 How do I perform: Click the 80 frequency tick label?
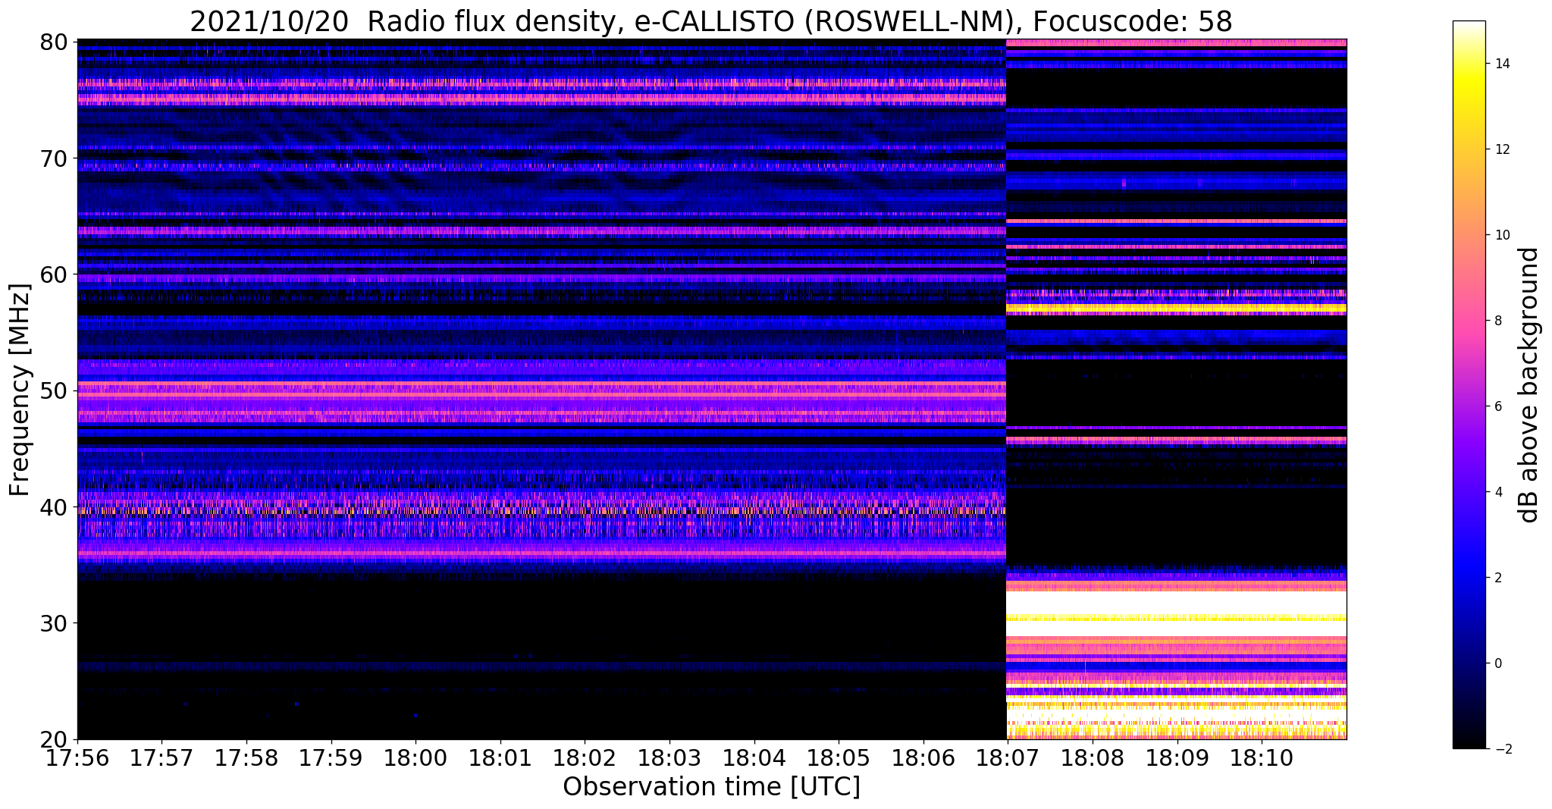[53, 42]
